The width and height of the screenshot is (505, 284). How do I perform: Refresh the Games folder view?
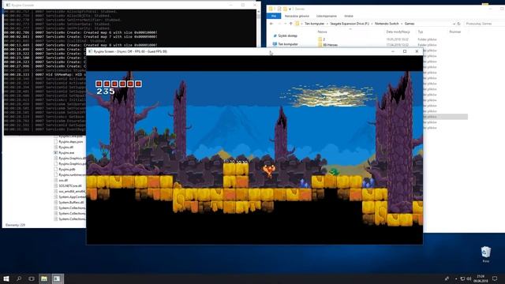point(459,24)
